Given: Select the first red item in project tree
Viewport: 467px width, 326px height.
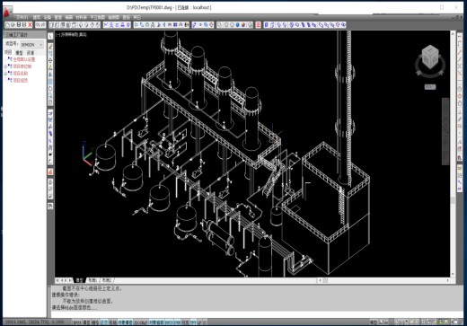Looking at the screenshot, I should (x=23, y=59).
